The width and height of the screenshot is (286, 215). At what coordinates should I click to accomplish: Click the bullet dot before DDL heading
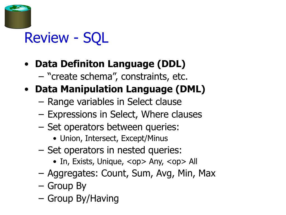point(27,64)
